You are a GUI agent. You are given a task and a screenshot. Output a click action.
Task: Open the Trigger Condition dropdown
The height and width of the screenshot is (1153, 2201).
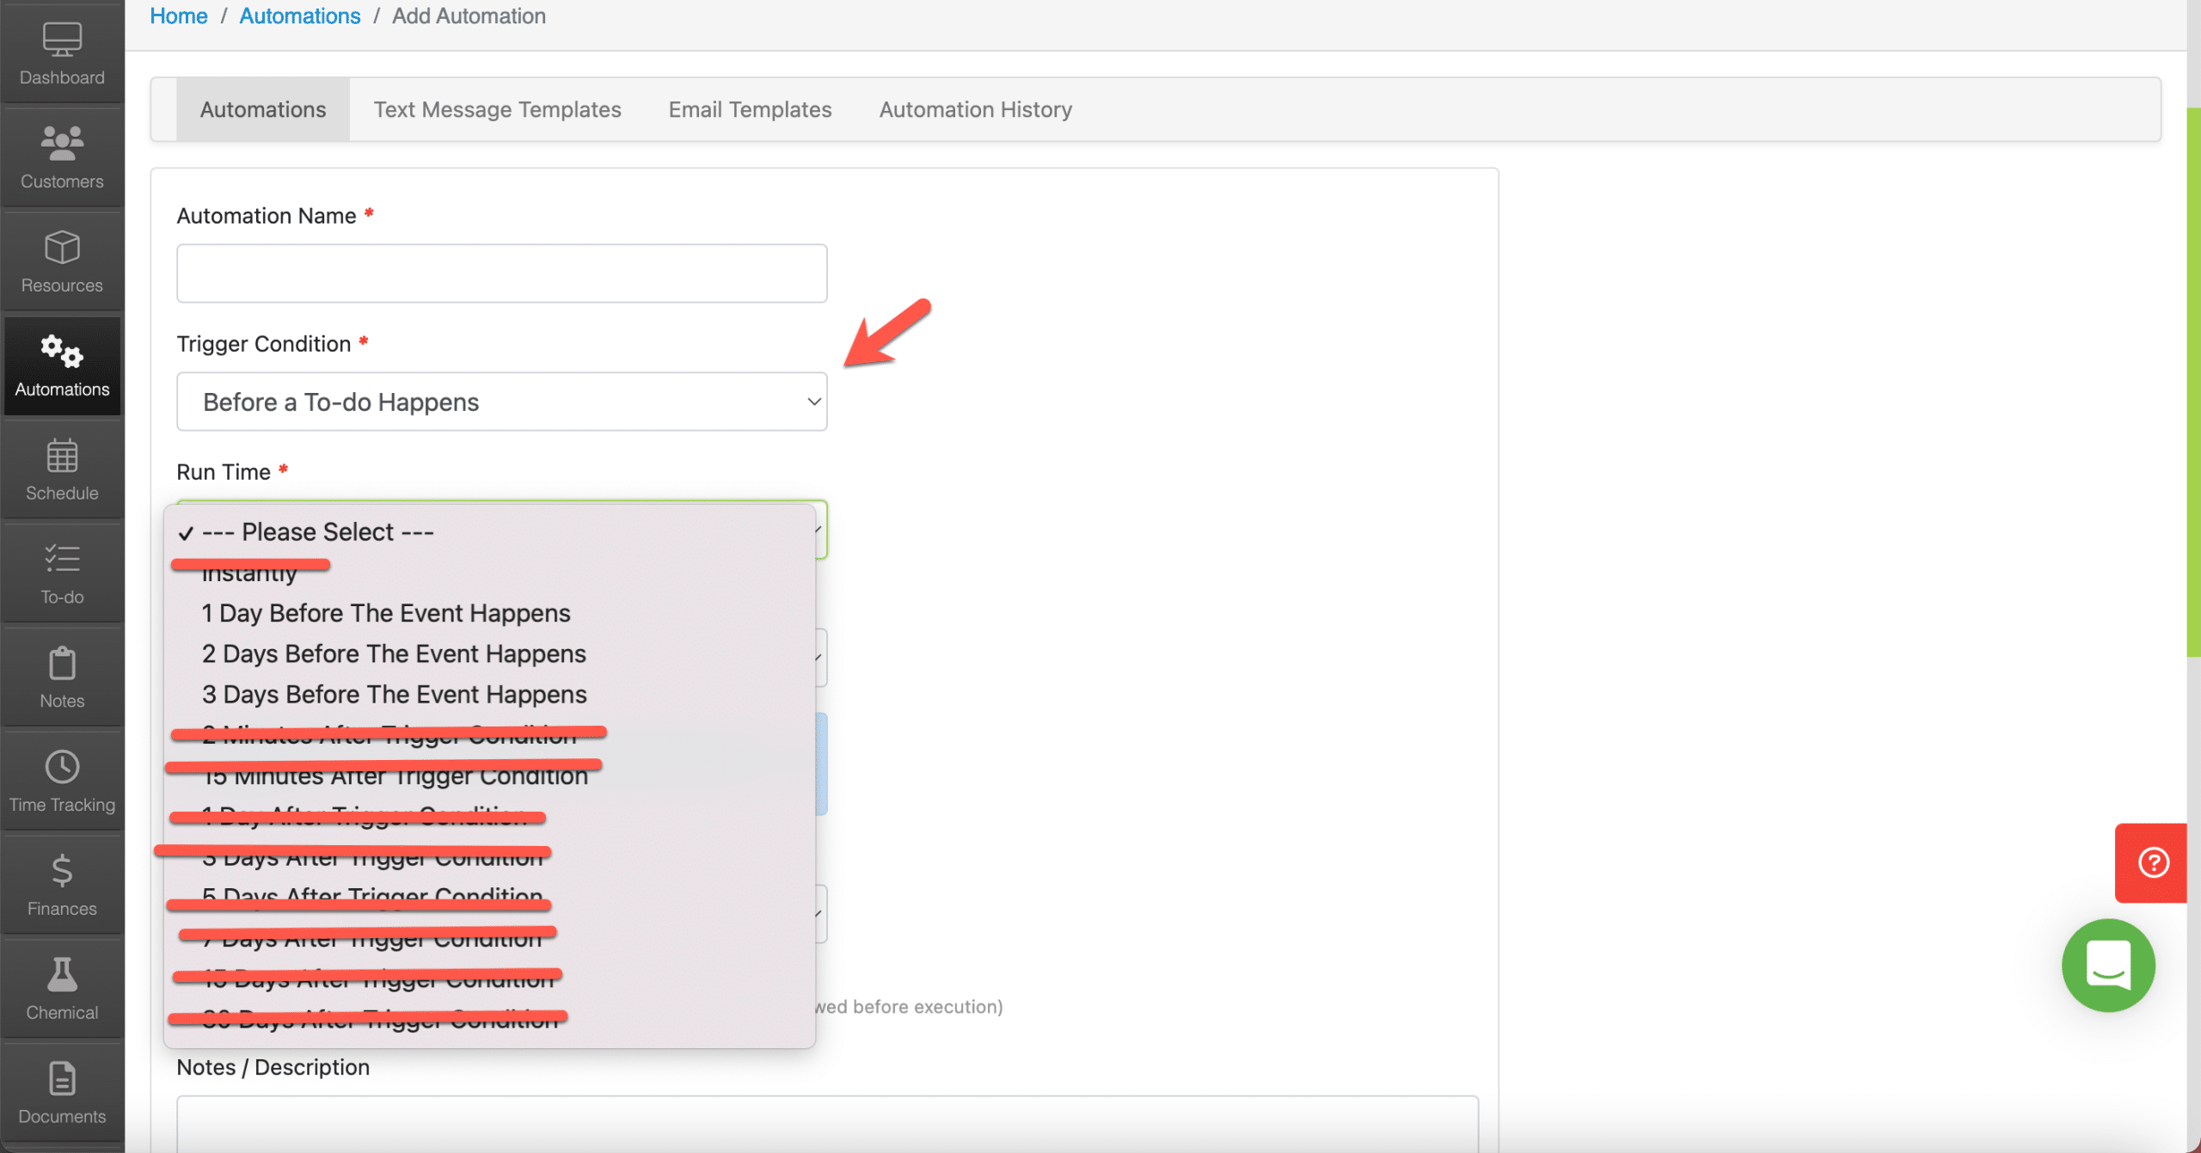tap(501, 401)
